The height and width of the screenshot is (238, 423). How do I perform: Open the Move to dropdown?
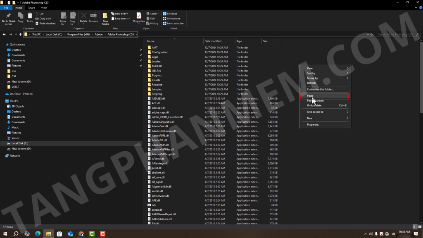tap(63, 18)
